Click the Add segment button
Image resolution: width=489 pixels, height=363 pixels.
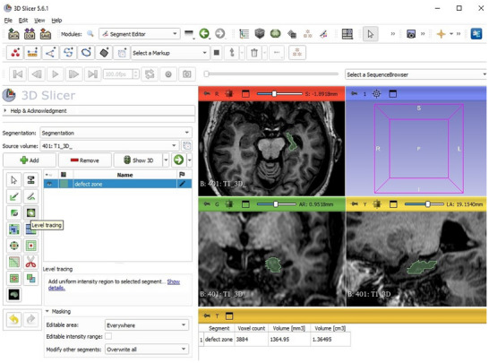[x=30, y=160]
